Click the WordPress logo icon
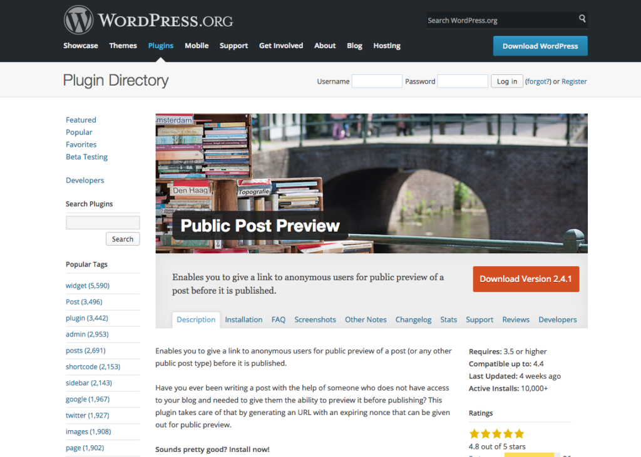The image size is (641, 457). pyautogui.click(x=78, y=20)
